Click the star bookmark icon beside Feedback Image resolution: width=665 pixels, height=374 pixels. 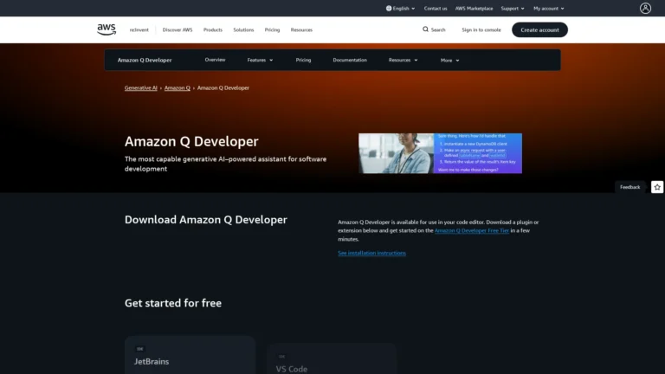(x=657, y=187)
